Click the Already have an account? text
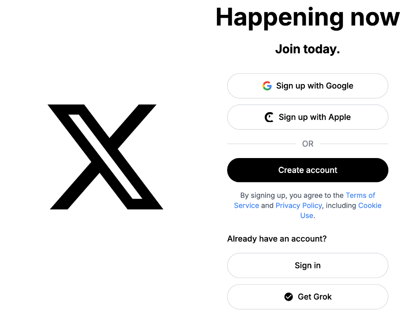Viewport: 413px width, 319px height. 277,239
